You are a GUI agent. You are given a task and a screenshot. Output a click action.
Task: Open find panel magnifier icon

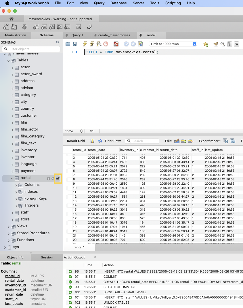pyautogui.click(x=223, y=44)
